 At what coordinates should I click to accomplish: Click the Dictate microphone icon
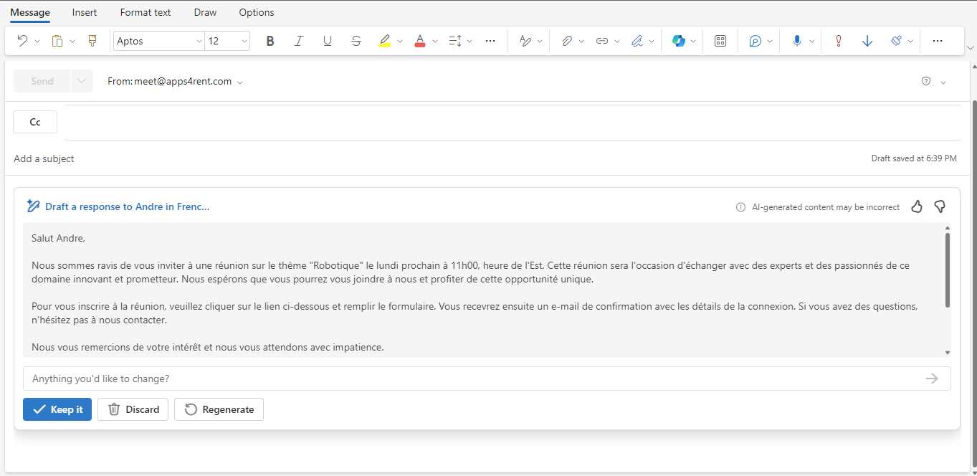coord(796,41)
